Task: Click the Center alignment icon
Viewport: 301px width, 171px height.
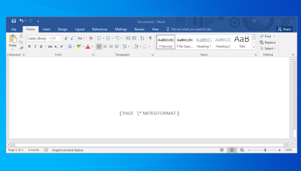Action: coord(105,46)
